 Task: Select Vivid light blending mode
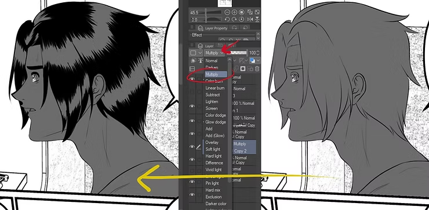click(x=213, y=170)
